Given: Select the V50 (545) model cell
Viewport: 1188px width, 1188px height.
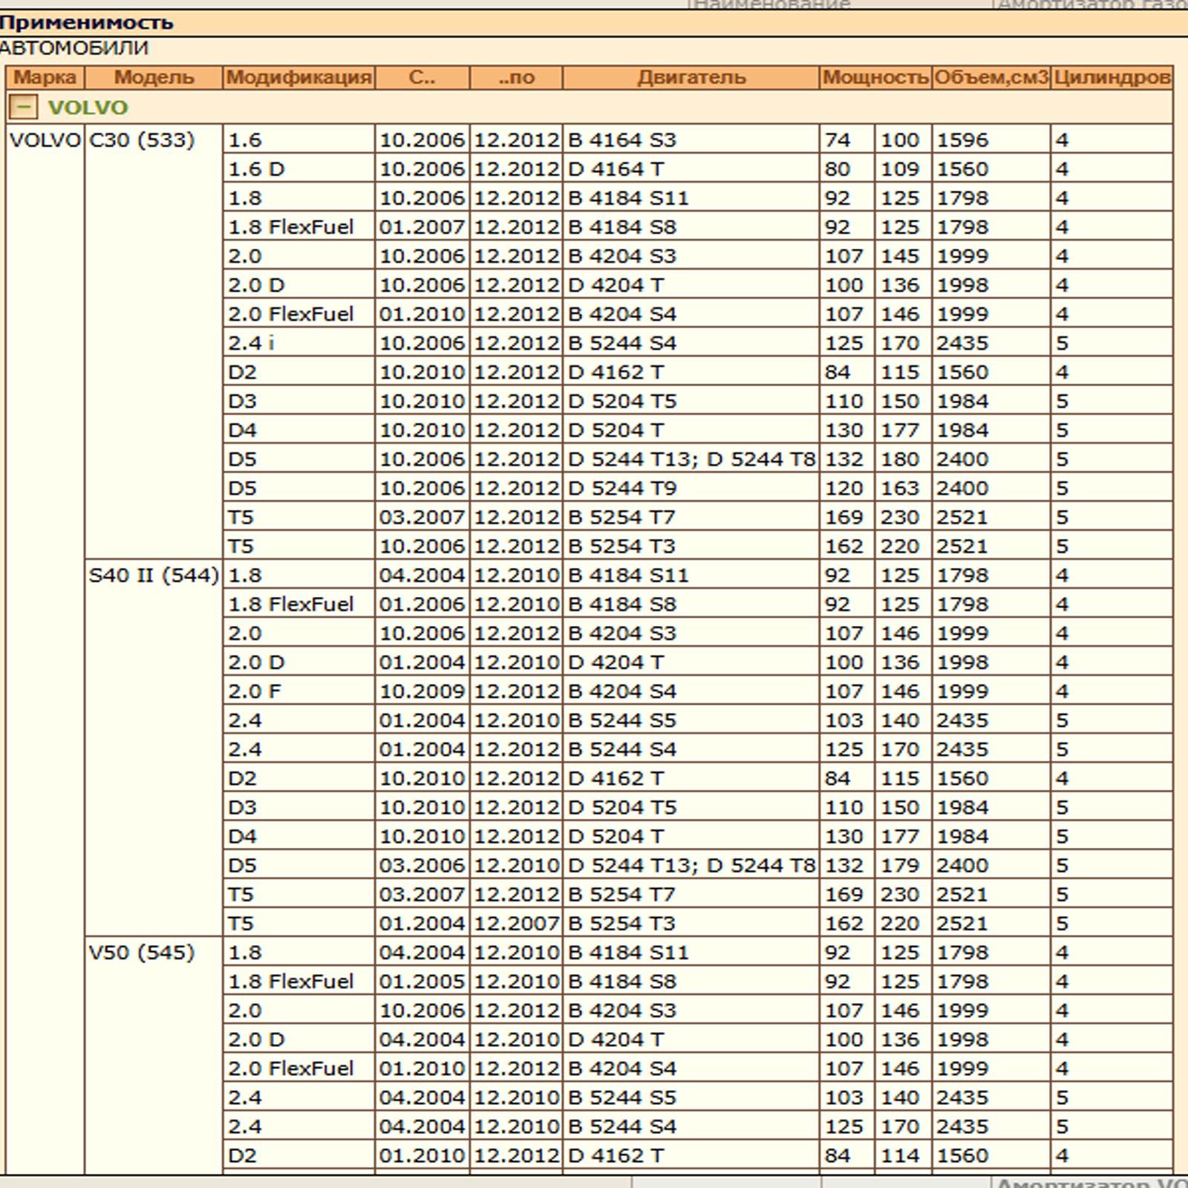Looking at the screenshot, I should pyautogui.click(x=142, y=953).
